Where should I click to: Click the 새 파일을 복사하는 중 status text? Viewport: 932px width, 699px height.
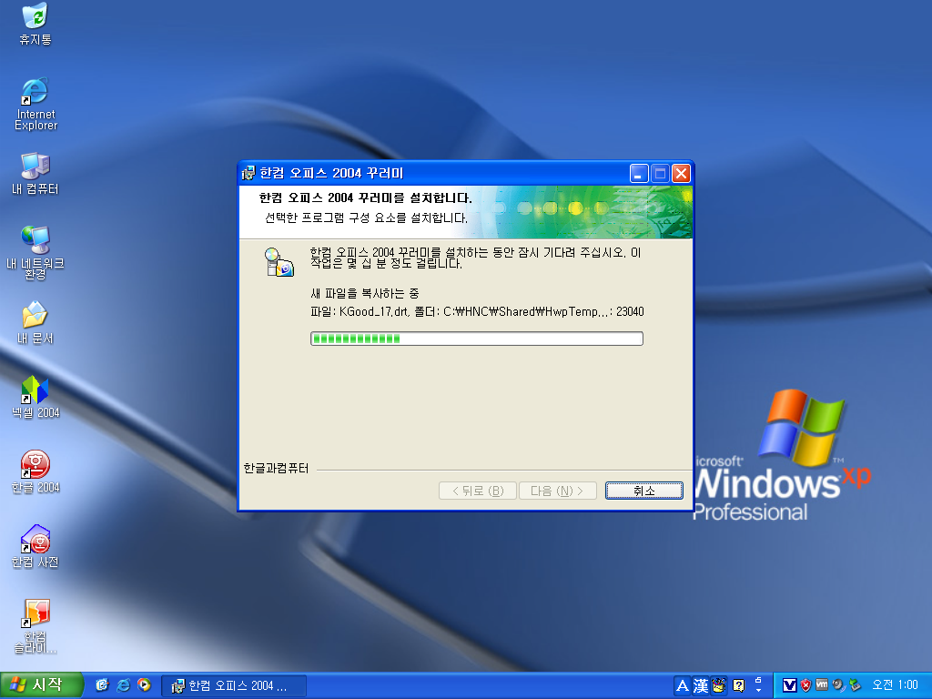[x=365, y=293]
